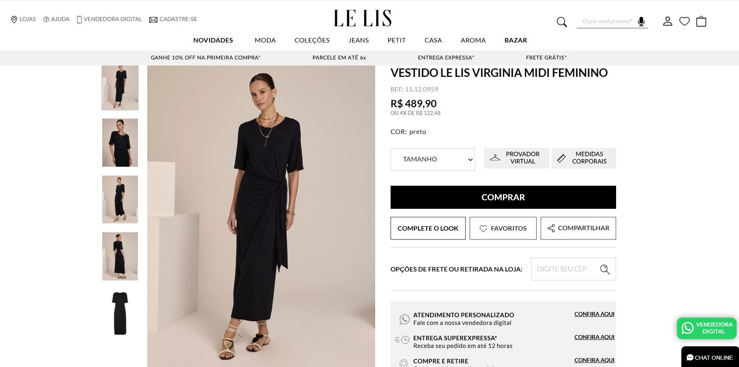Click the Comprar button
Screen dimensions: 739x367
pyautogui.click(x=503, y=197)
